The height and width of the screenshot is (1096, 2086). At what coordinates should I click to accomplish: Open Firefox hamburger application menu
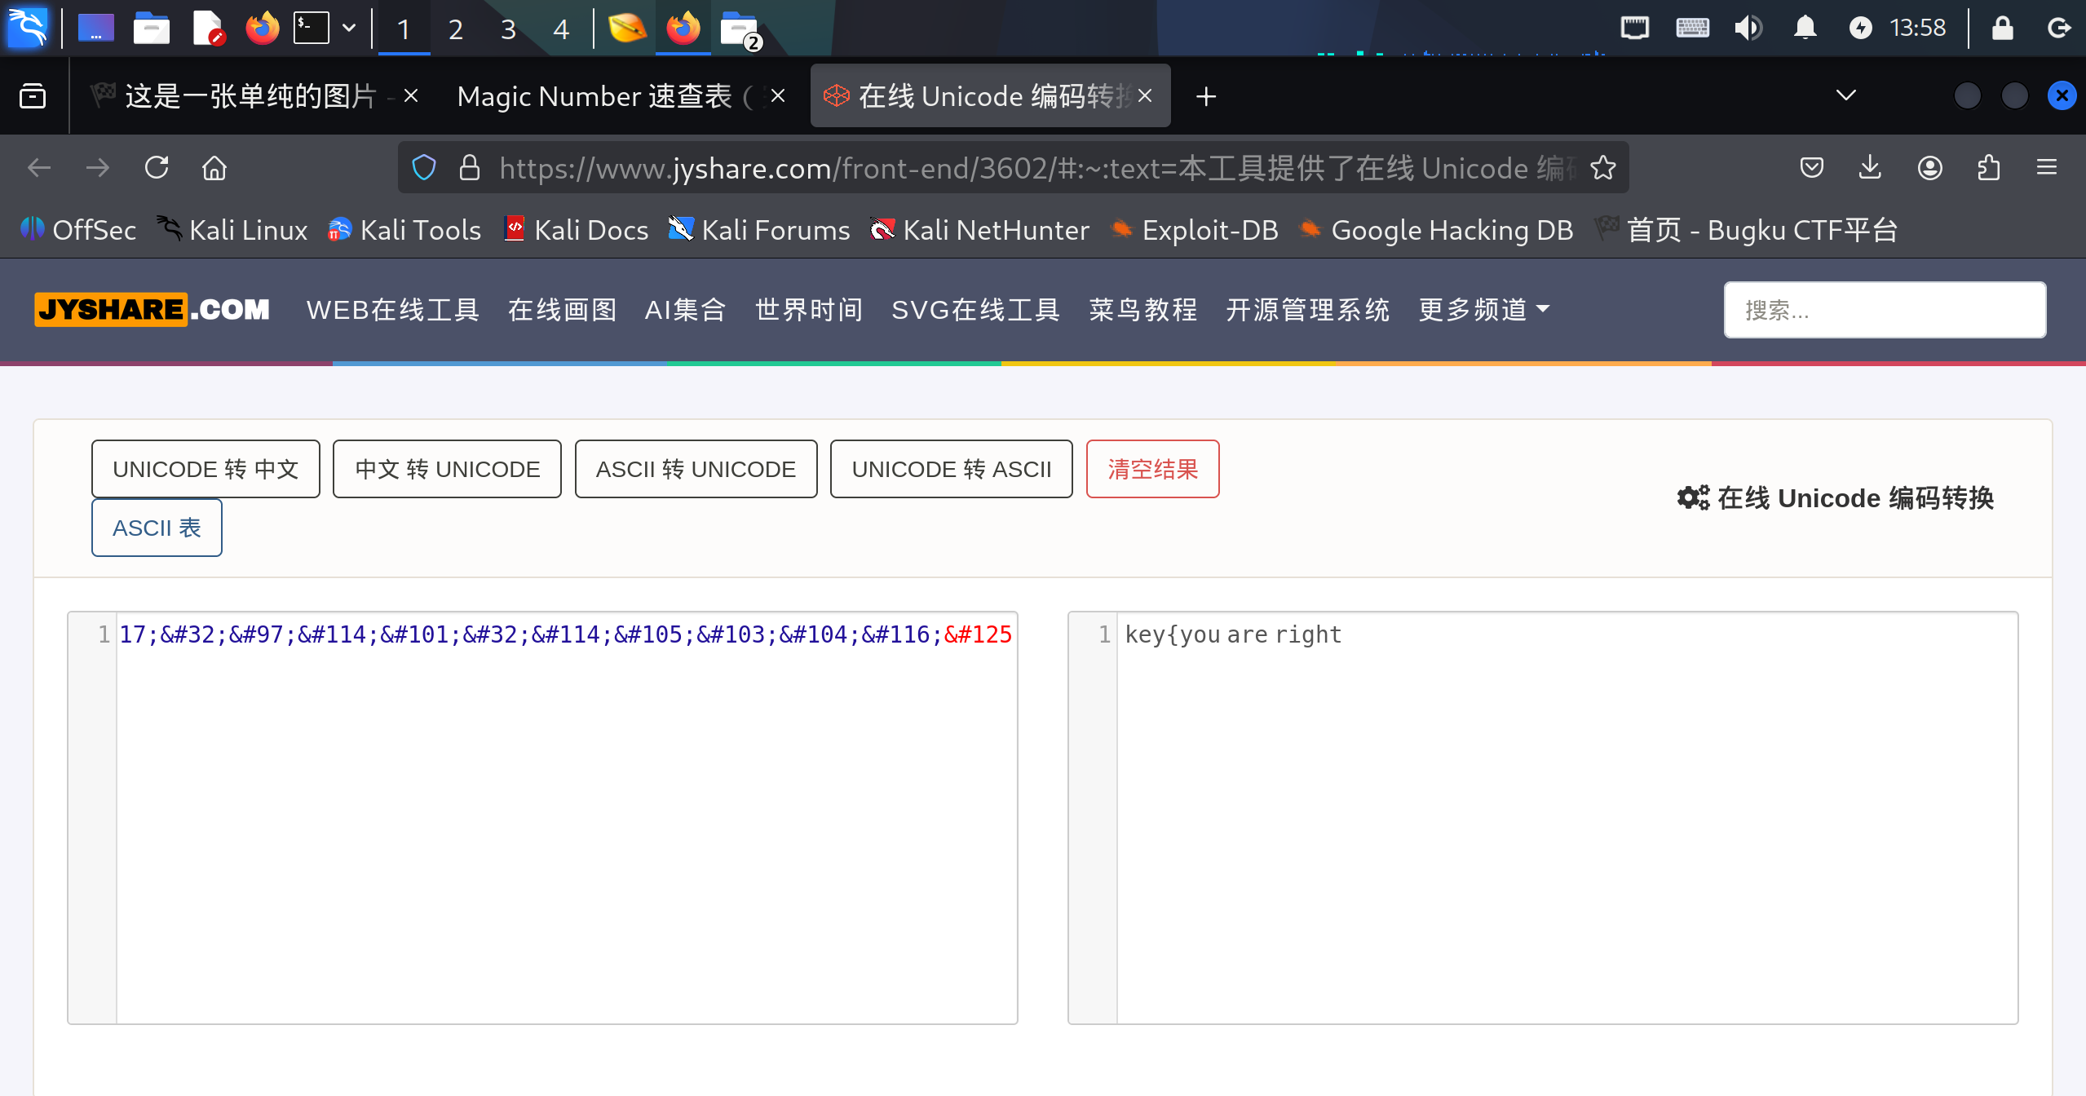[x=2046, y=168]
